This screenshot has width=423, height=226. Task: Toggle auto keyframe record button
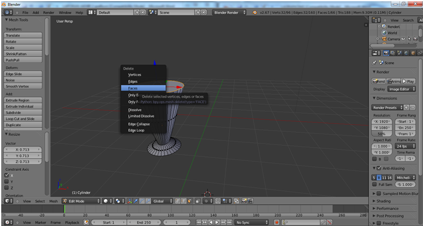[x=277, y=222]
